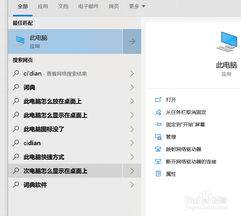Screen dimensions: 241x216
Task: Click the magnifier icon beside 词典
Action: click(x=16, y=88)
